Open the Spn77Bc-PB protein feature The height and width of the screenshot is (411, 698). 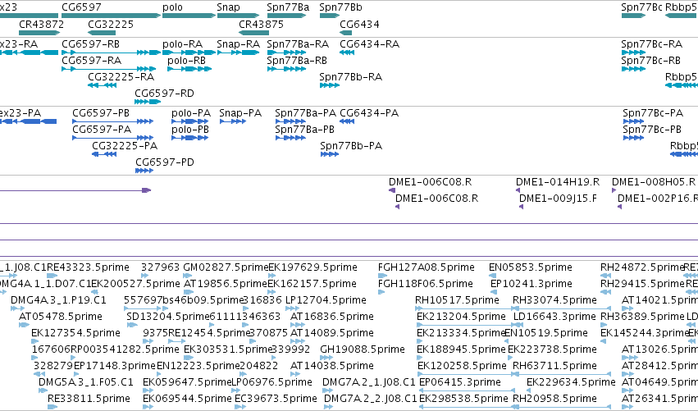(633, 138)
